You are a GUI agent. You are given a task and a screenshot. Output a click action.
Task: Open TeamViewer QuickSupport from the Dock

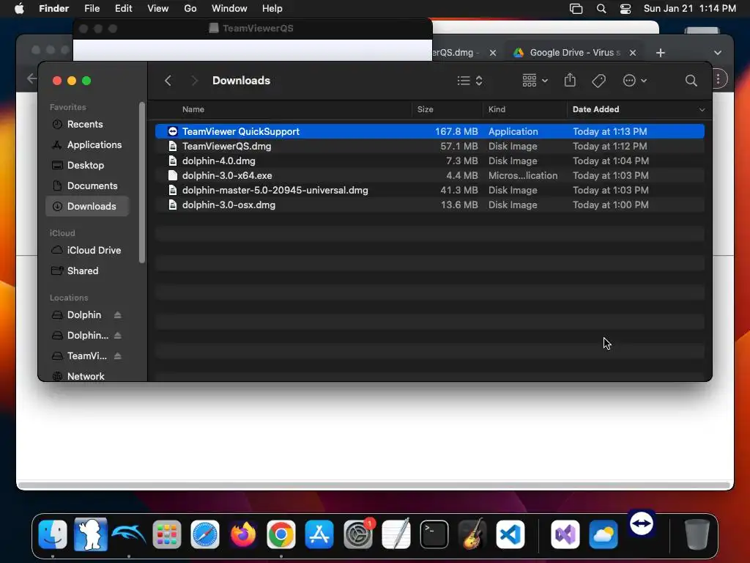point(642,523)
